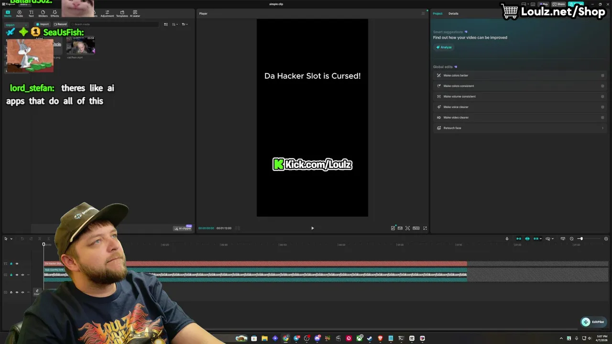612x344 pixels.
Task: Click the timeline Undo icon
Action: 22,239
